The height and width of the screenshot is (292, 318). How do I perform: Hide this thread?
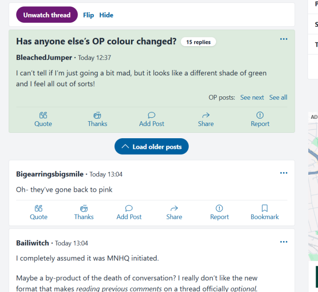coord(106,15)
